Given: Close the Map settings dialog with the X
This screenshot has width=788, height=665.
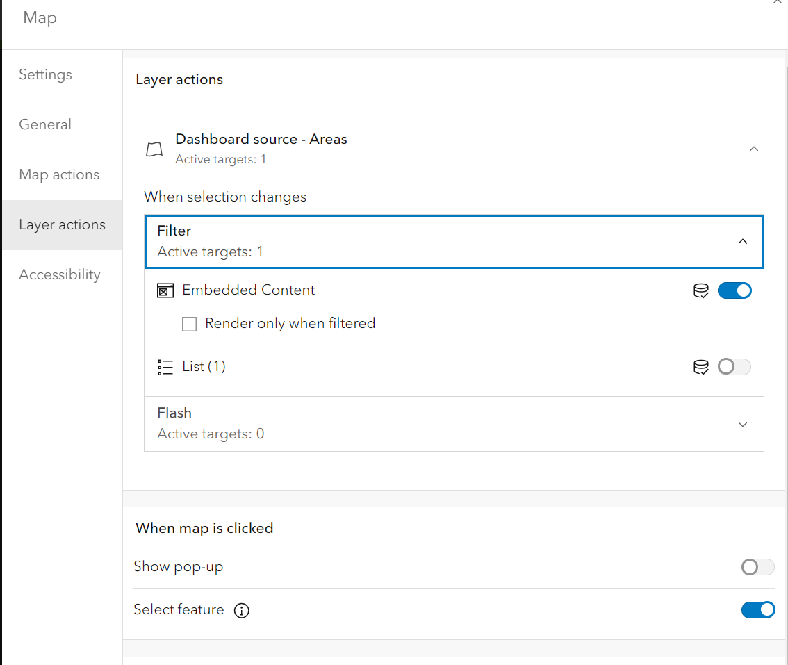Looking at the screenshot, I should 779,3.
